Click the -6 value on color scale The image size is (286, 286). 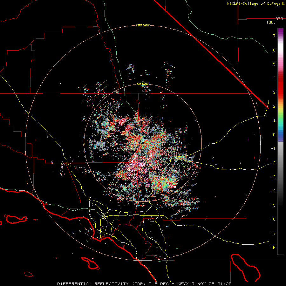pos(273,219)
